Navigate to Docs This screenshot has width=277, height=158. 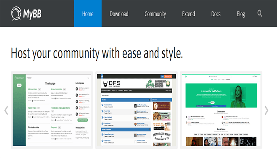(216, 14)
